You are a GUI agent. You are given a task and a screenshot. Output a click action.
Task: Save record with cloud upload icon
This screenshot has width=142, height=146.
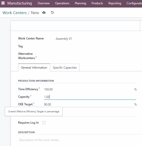coord(44,13)
